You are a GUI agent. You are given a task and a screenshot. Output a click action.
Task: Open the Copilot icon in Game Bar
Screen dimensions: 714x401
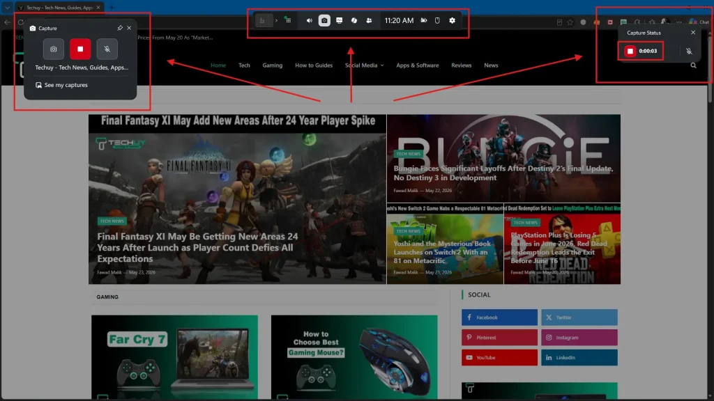354,20
